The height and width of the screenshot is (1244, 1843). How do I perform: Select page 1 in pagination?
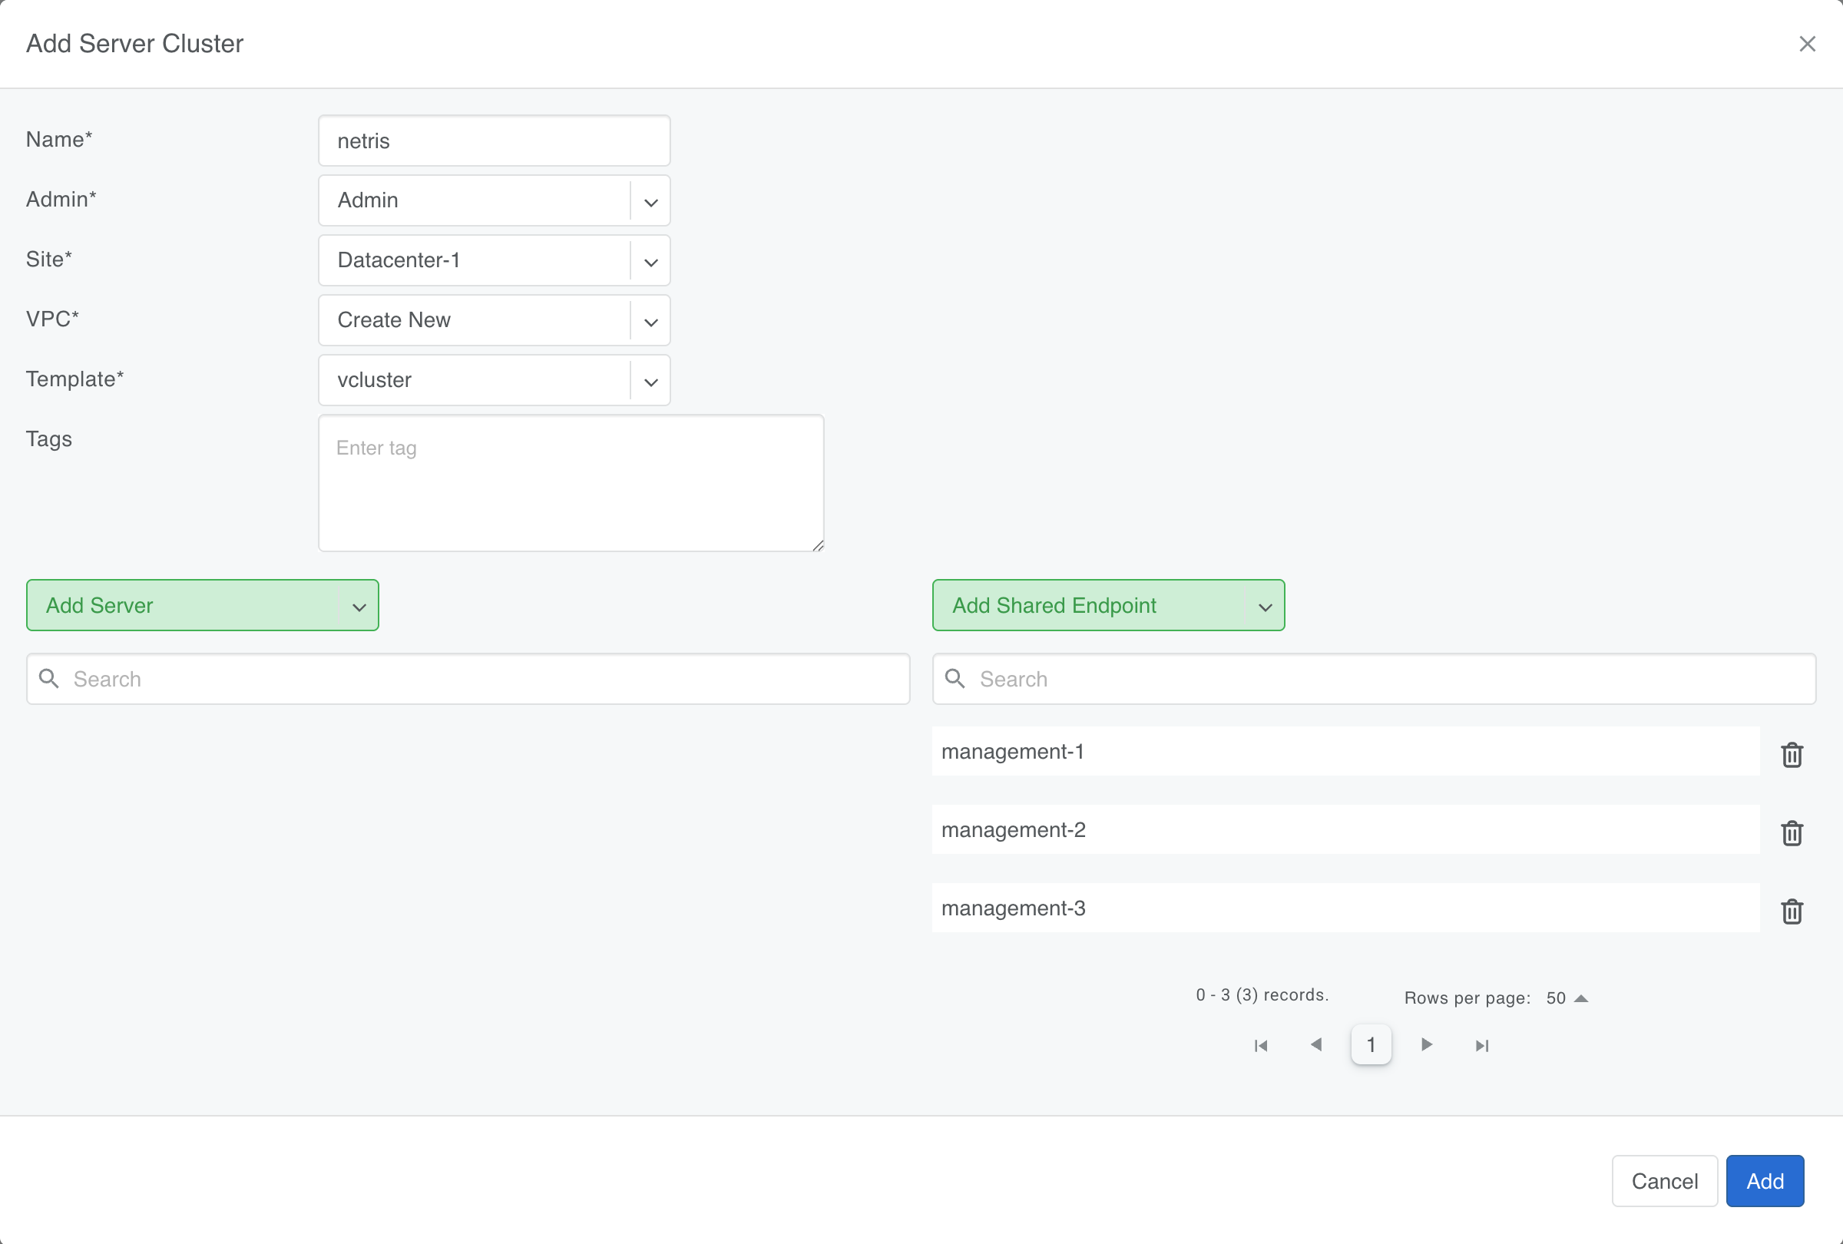[x=1371, y=1045]
